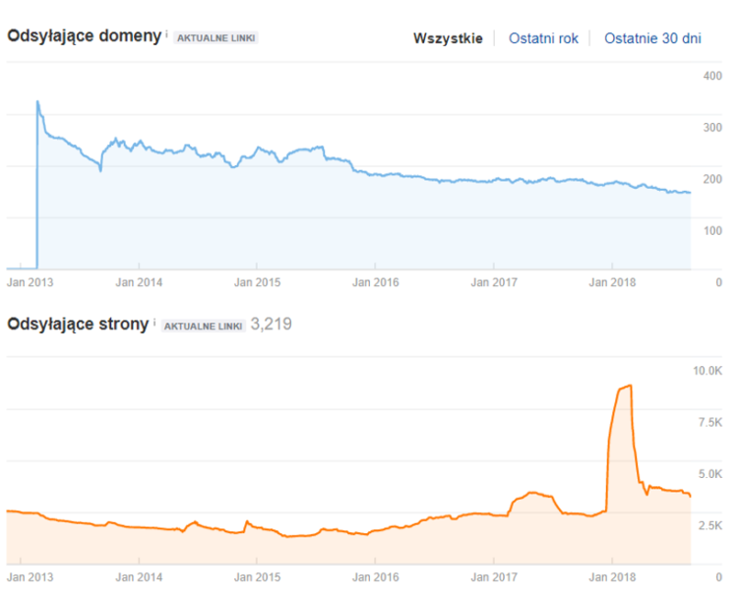Screen dimensions: 738x600
Task: Click the 10.0K axis value on pages chart
Action: click(x=707, y=371)
